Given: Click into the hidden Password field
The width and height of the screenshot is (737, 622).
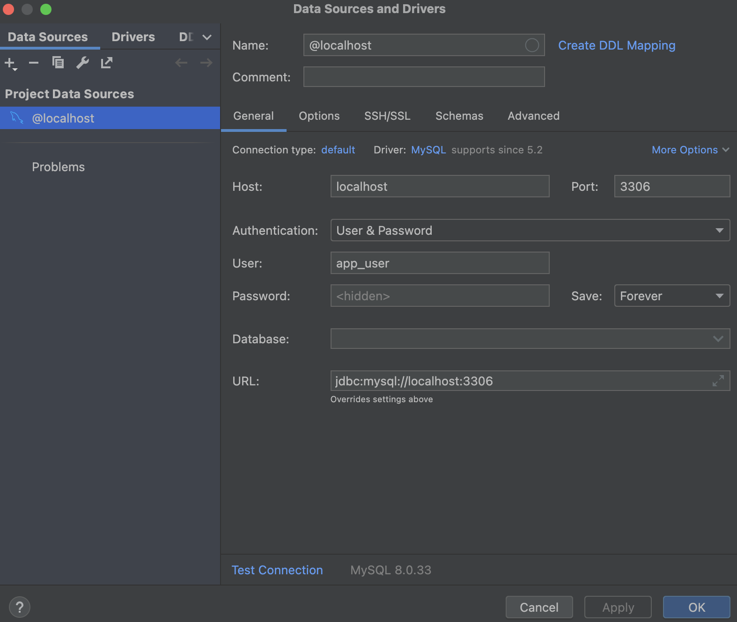Looking at the screenshot, I should (440, 296).
